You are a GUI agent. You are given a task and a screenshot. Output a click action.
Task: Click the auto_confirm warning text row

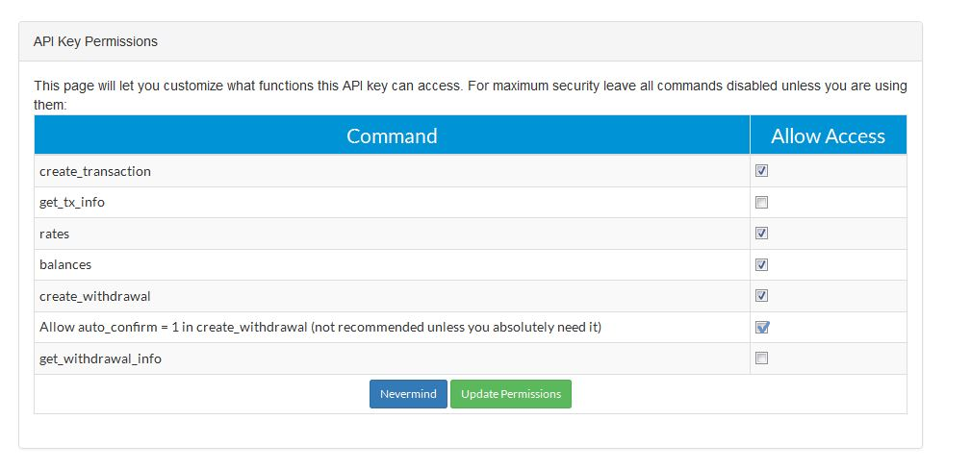(320, 328)
